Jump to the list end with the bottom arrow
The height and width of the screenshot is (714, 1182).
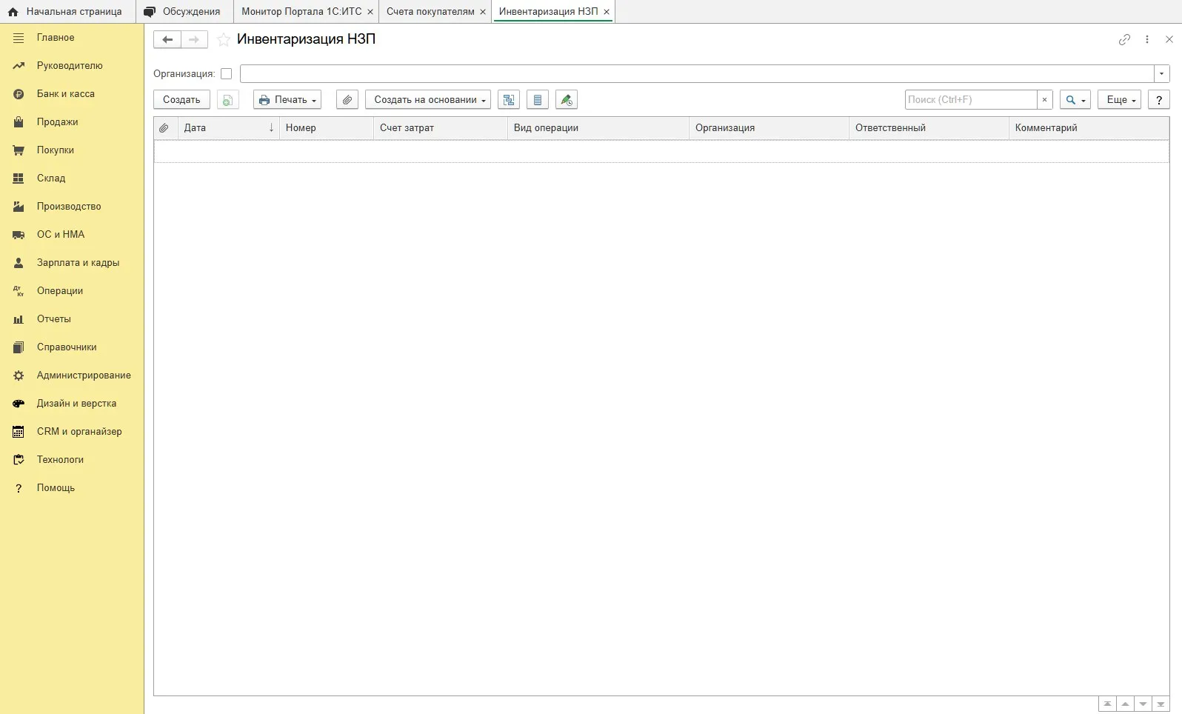[1161, 704]
